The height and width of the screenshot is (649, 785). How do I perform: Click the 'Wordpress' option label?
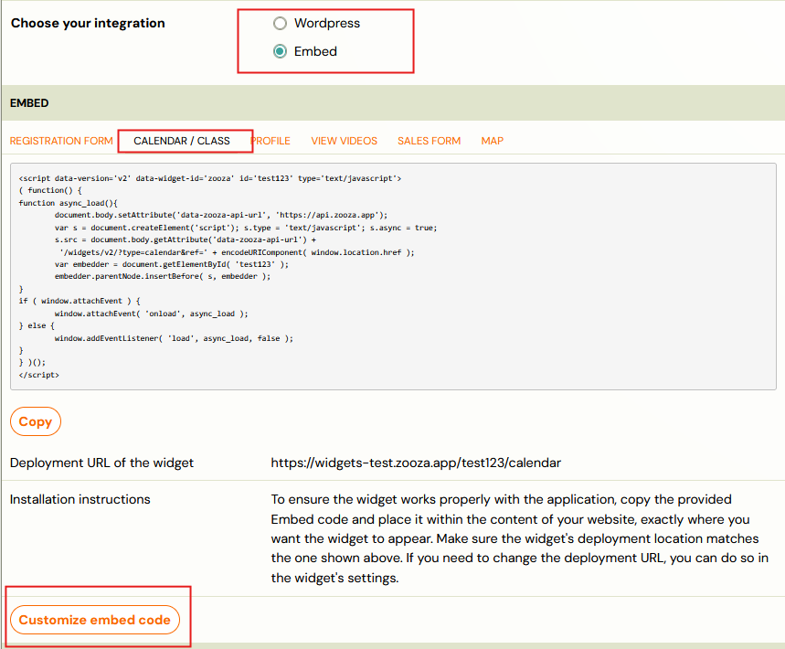point(327,23)
